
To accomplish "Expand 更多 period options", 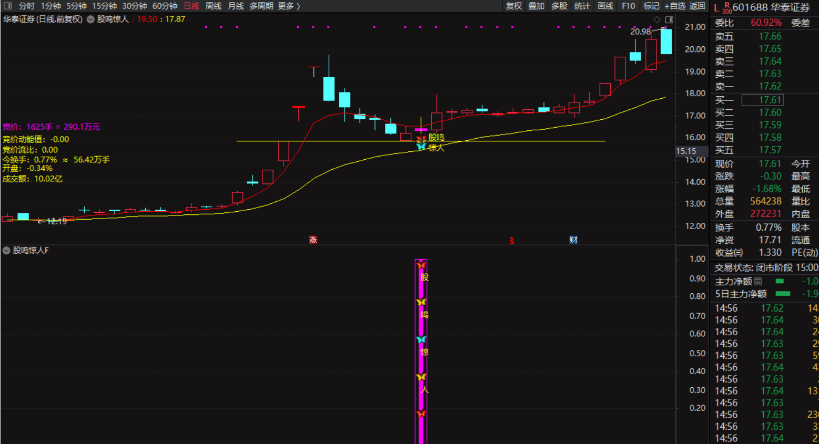I will click(x=289, y=6).
